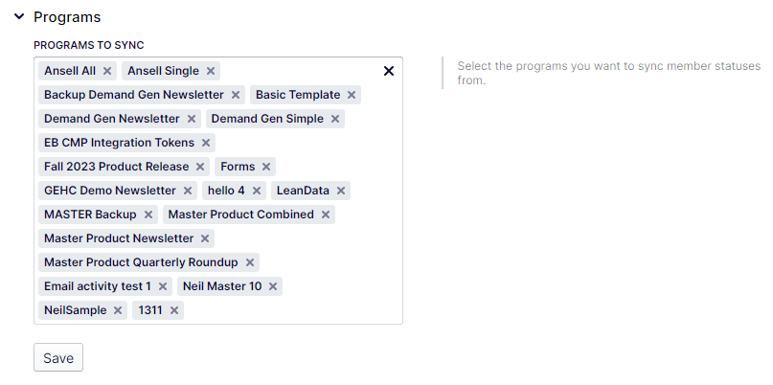
Task: Remove the hello 4 tag
Action: tap(257, 191)
